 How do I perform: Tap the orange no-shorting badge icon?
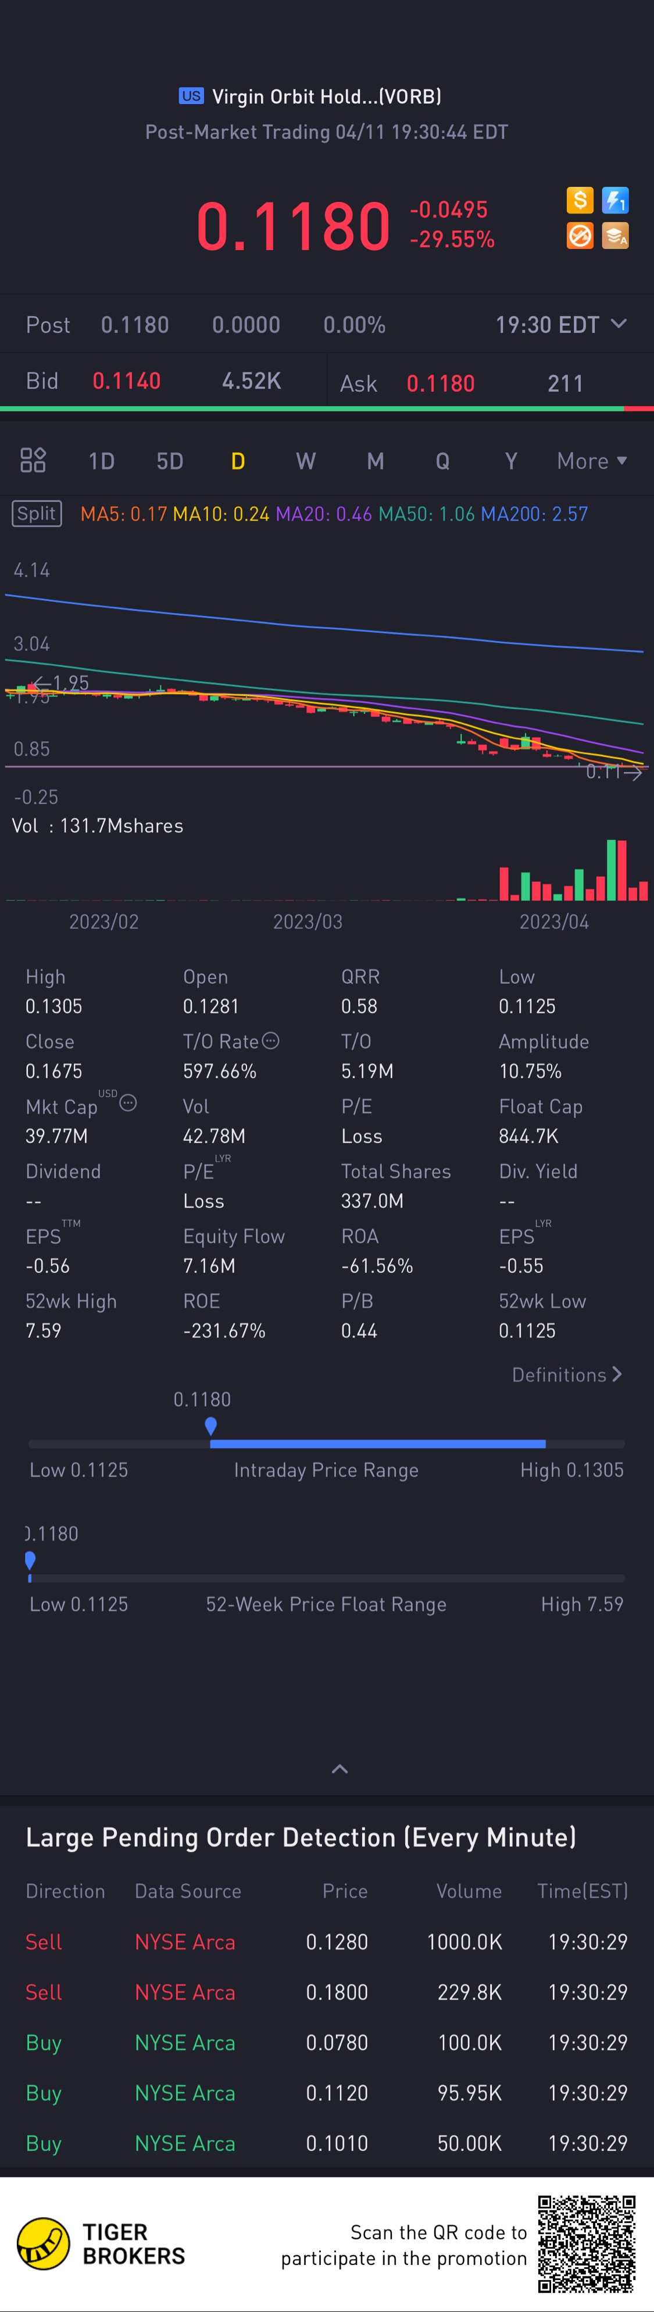(580, 236)
